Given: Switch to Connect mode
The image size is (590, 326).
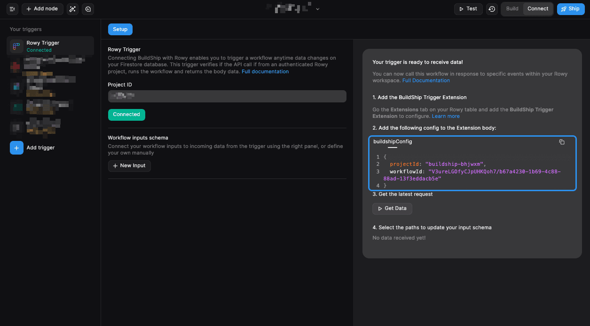Looking at the screenshot, I should click(x=538, y=9).
